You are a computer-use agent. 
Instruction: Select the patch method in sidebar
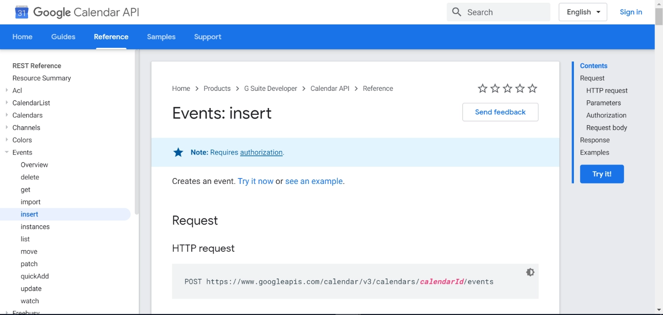(29, 264)
